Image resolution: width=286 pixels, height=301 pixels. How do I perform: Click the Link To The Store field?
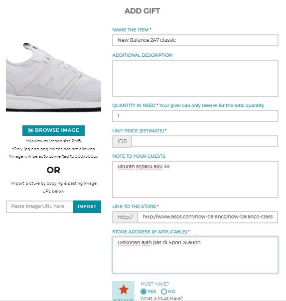[x=208, y=217]
